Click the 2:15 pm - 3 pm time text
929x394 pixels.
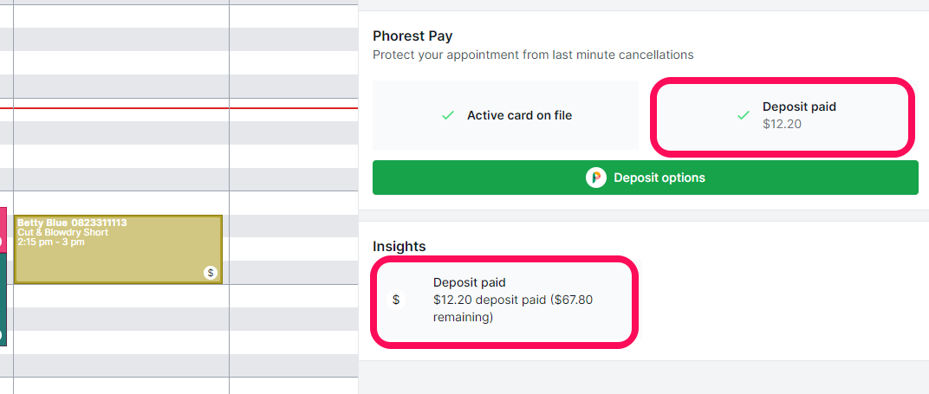51,242
